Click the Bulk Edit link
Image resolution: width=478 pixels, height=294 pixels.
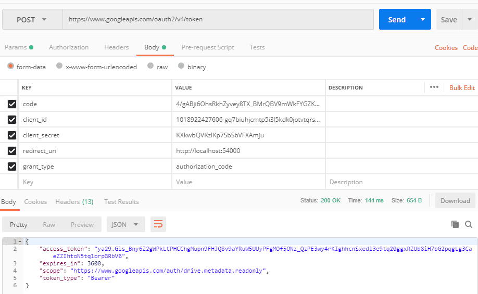[x=462, y=88]
